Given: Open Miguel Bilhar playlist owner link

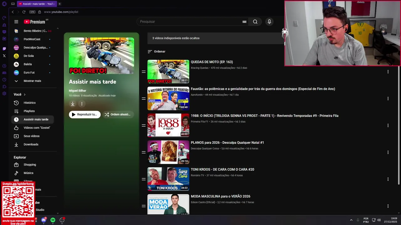Looking at the screenshot, I should pos(77,91).
